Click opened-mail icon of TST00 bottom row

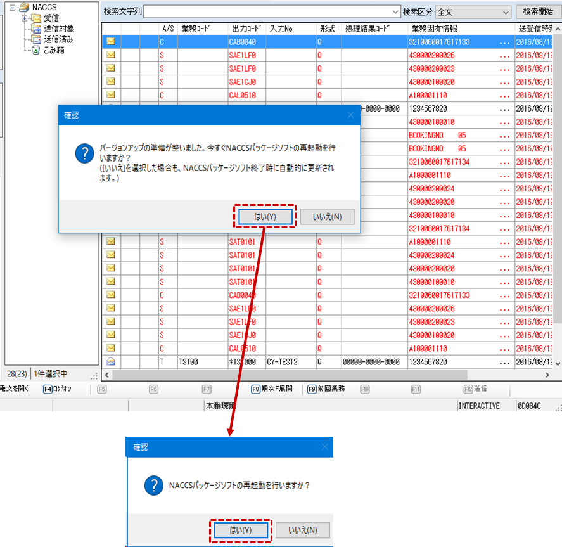111,362
